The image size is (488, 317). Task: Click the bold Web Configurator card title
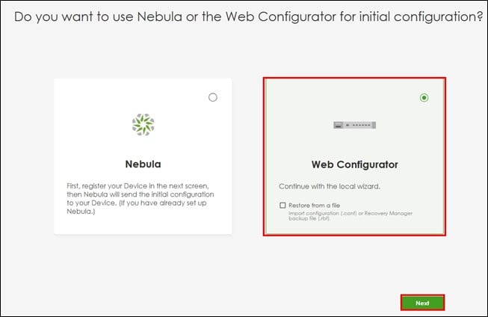click(355, 164)
